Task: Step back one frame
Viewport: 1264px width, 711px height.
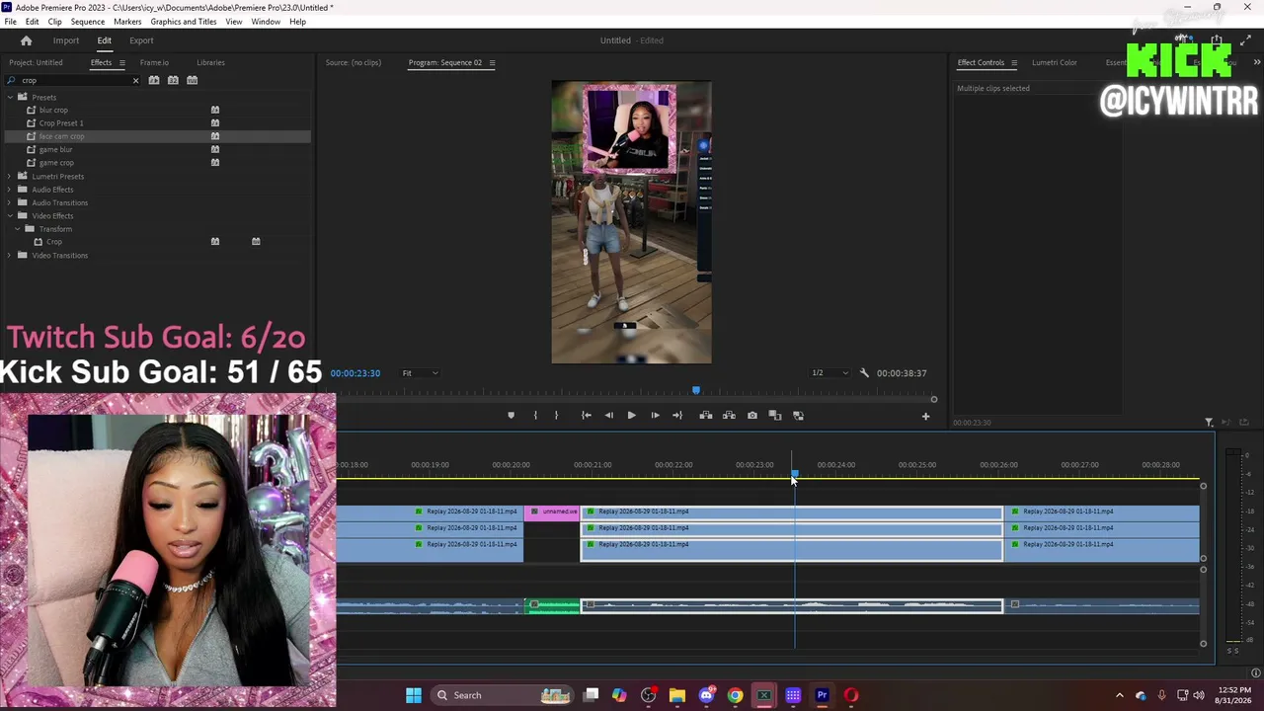Action: (608, 416)
